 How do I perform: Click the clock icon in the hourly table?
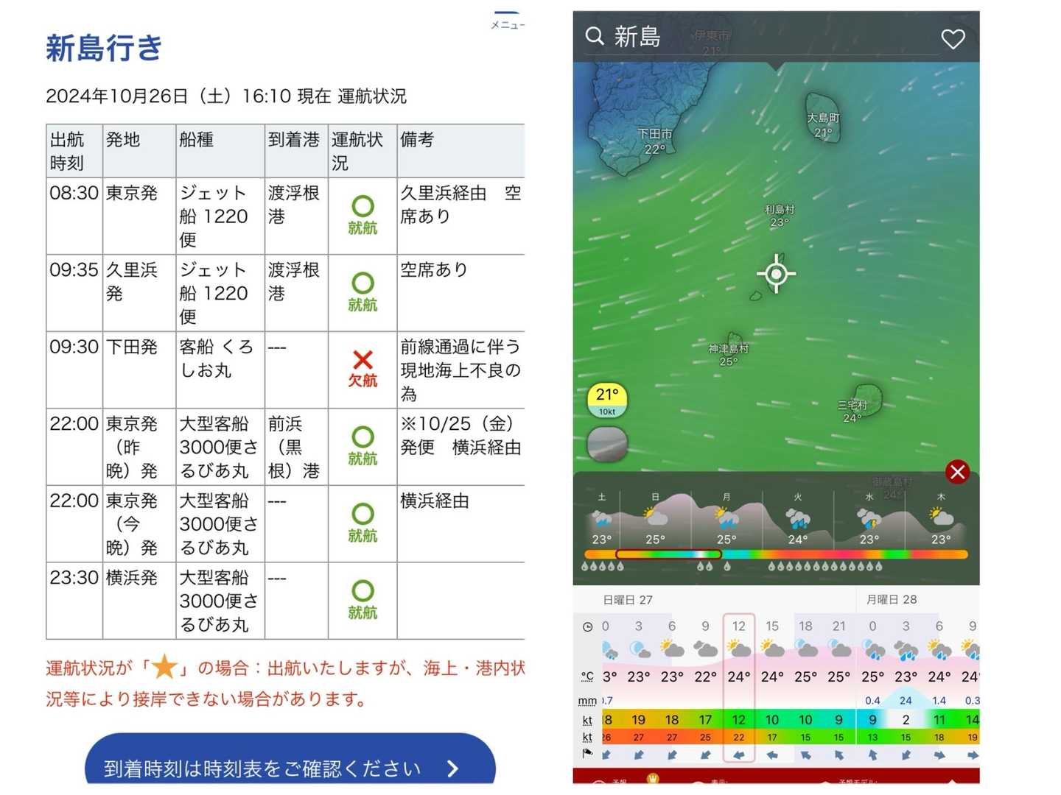click(x=587, y=627)
